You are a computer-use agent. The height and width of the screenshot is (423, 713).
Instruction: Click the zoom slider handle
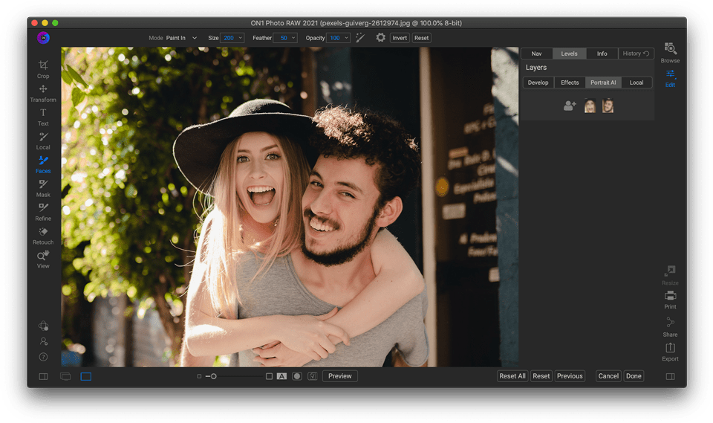(213, 376)
